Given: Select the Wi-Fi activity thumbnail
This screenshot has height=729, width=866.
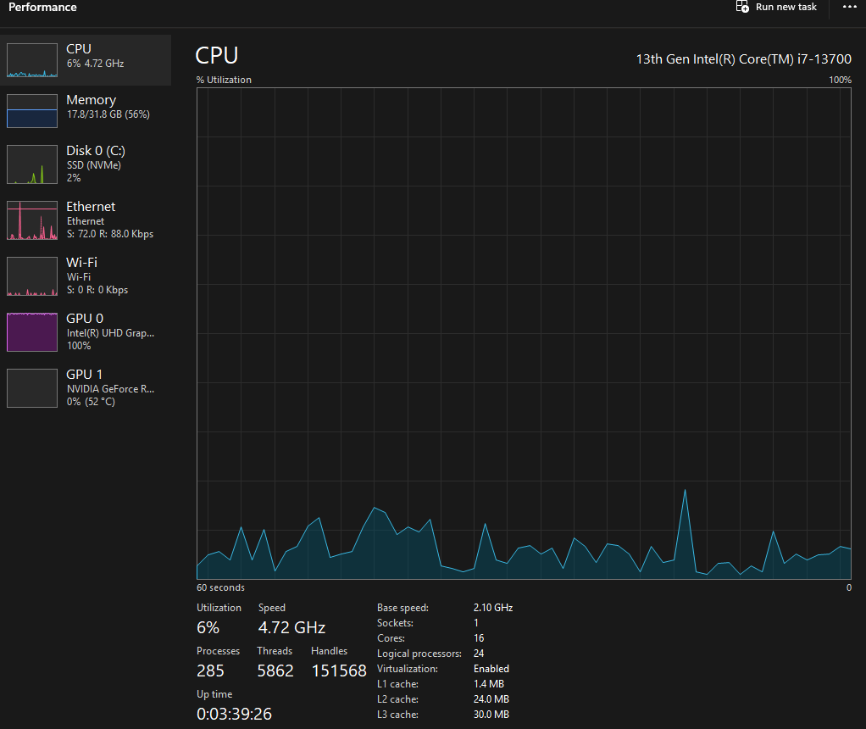Looking at the screenshot, I should point(32,276).
